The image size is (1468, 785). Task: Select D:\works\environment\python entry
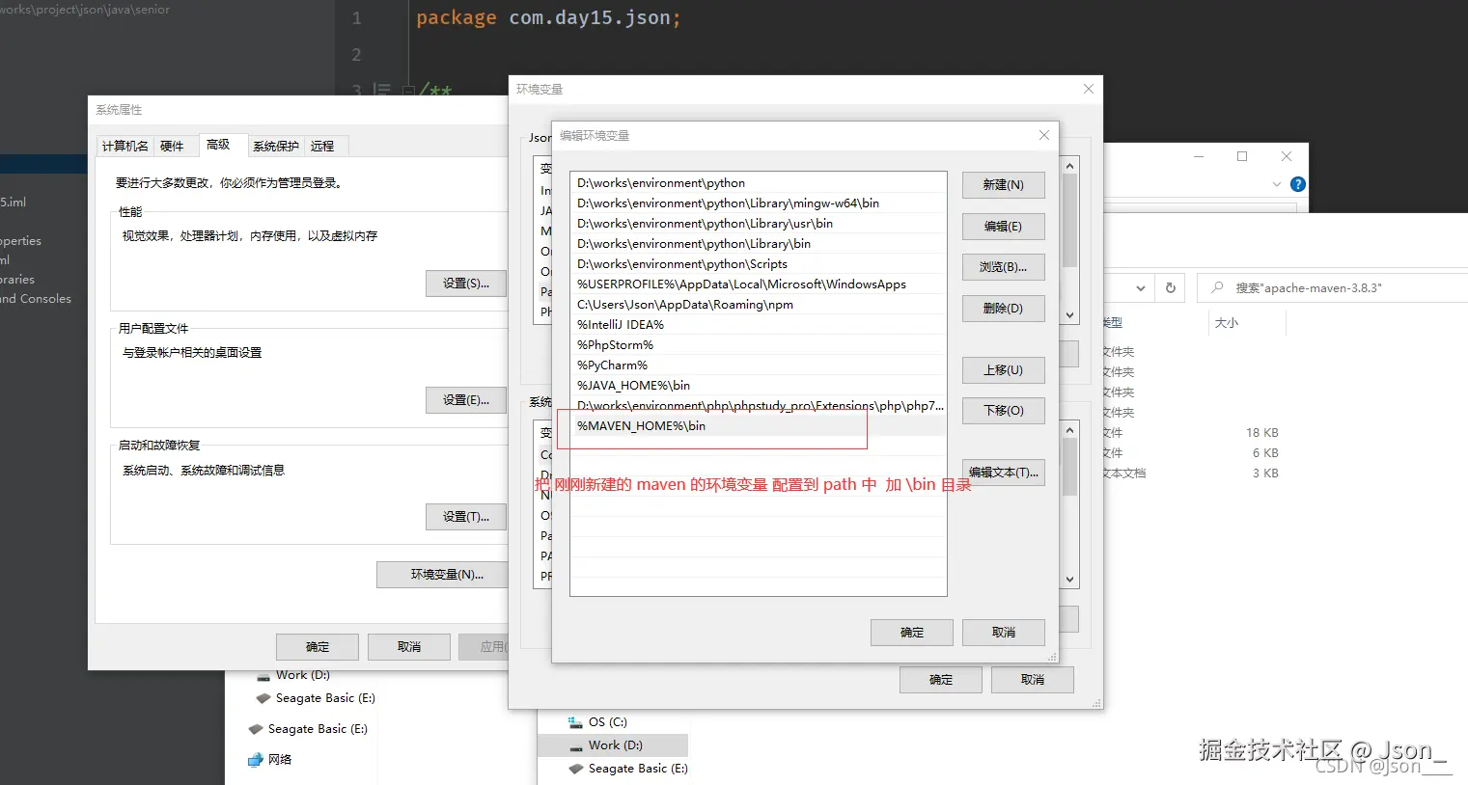coord(758,183)
